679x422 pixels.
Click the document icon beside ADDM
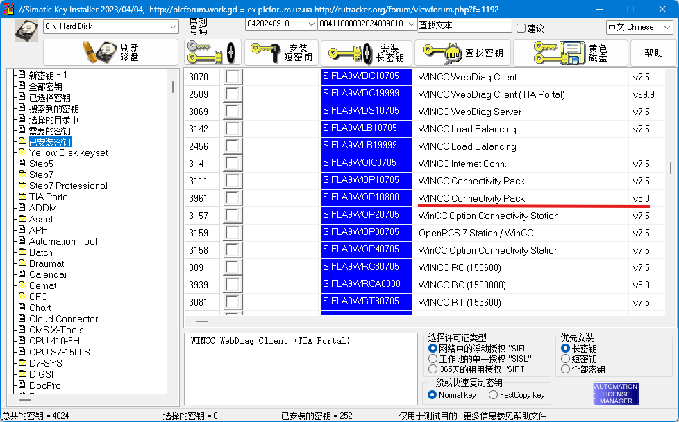point(22,208)
